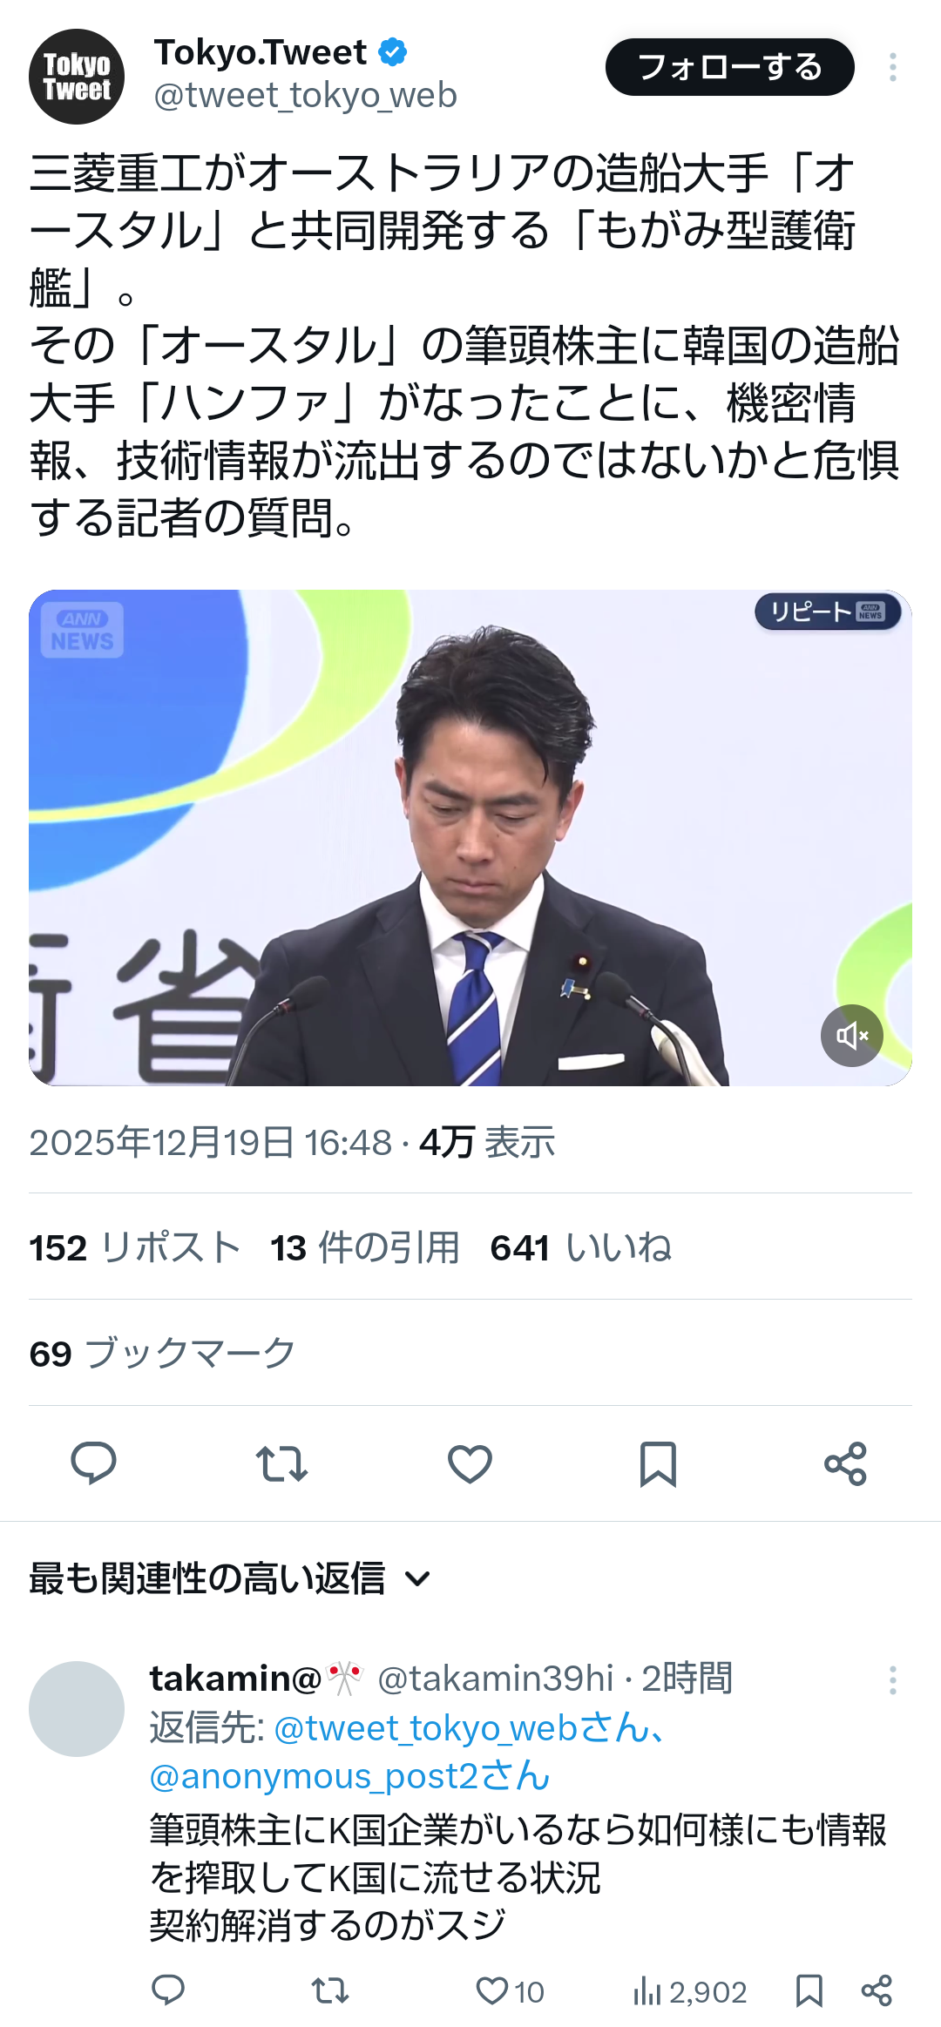This screenshot has height=2027, width=941.
Task: Open the three-dot menu for the main tweet
Action: click(x=893, y=67)
